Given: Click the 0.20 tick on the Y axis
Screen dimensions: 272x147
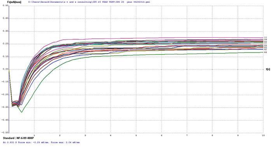Looking at the screenshot, I should pyautogui.click(x=5, y=44).
